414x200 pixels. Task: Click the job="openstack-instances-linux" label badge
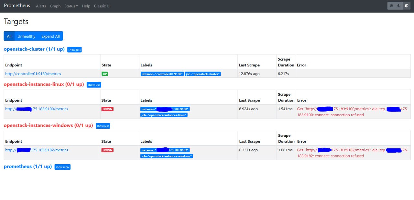164,115
